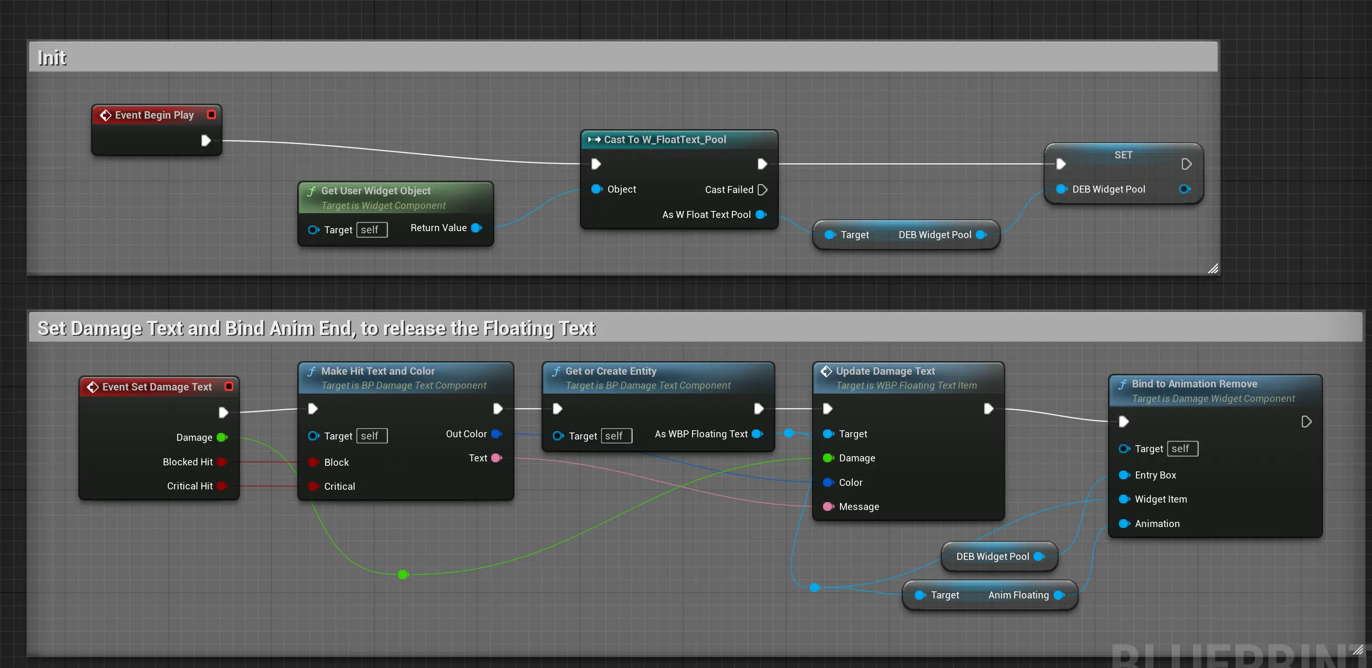This screenshot has width=1372, height=668.
Task: Select the Init comment box title
Action: click(52, 57)
